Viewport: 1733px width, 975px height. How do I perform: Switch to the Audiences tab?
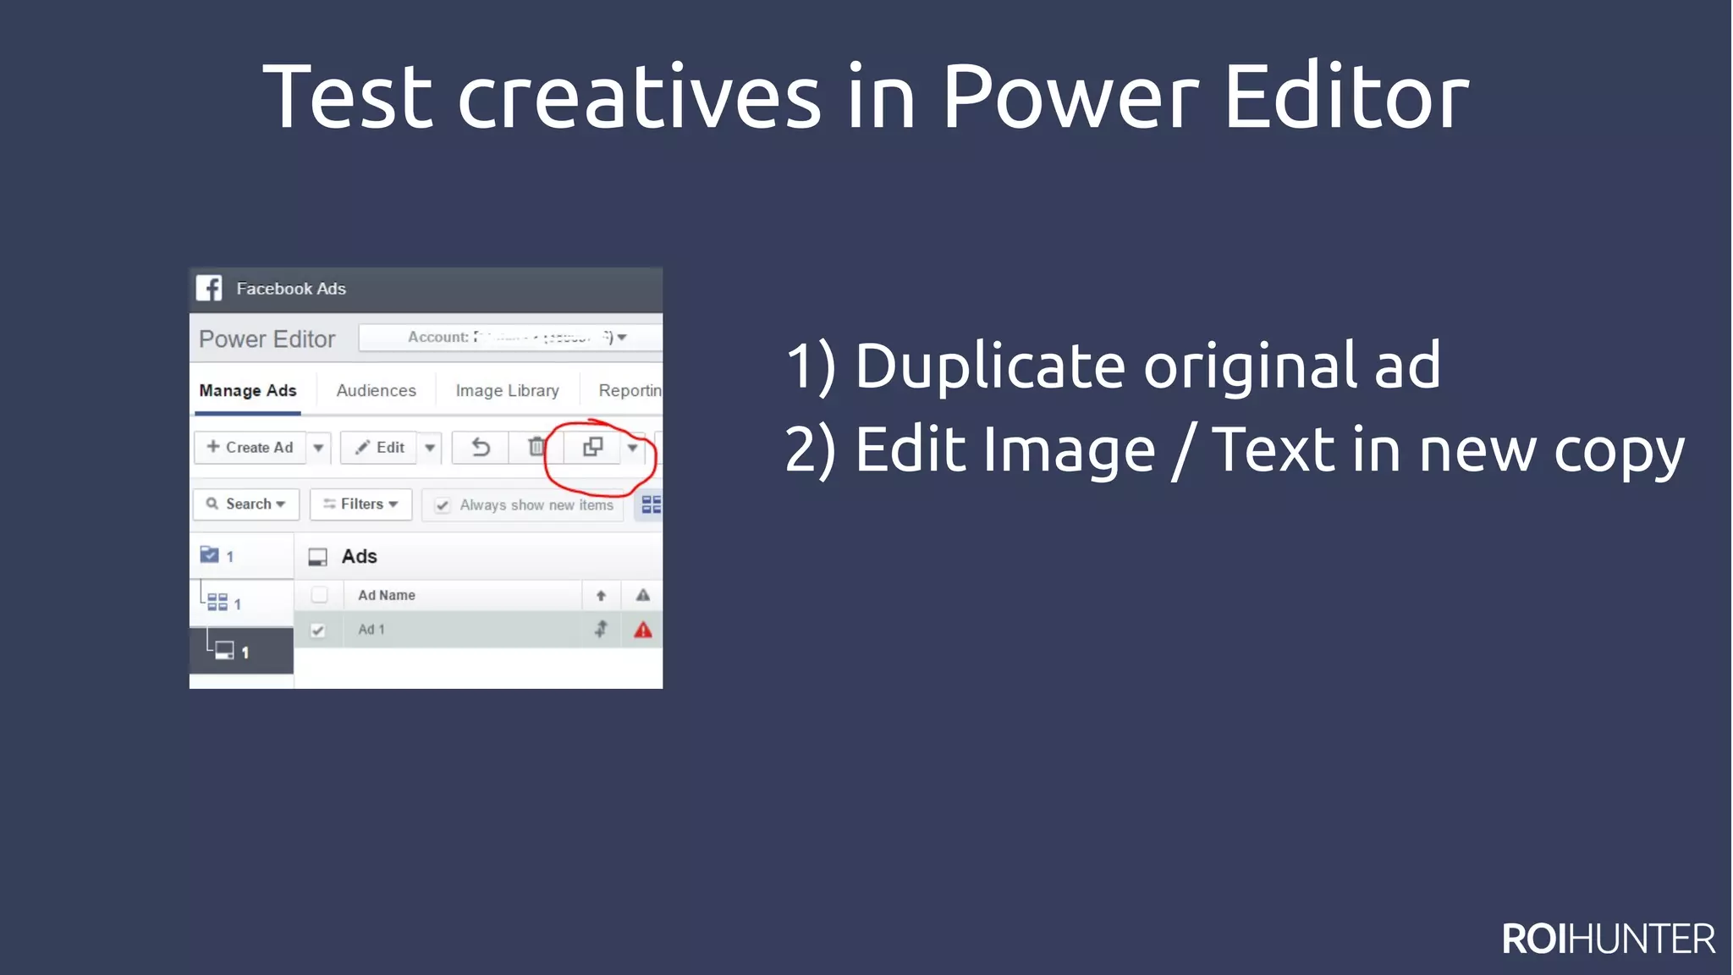376,390
